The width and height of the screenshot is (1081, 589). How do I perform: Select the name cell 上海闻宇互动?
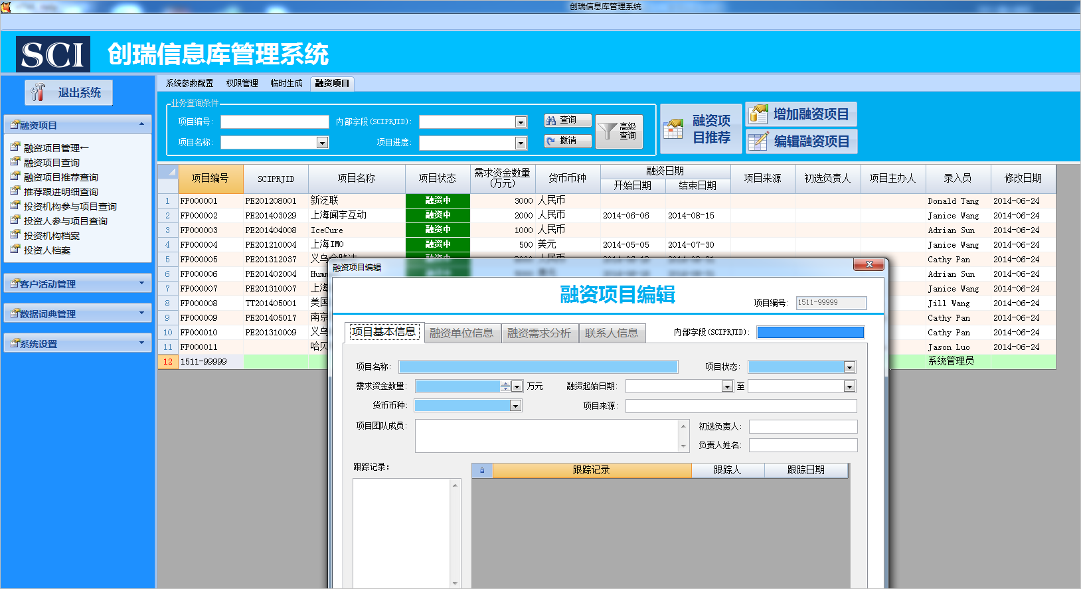[357, 215]
